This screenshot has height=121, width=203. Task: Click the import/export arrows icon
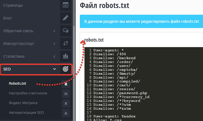point(66,43)
